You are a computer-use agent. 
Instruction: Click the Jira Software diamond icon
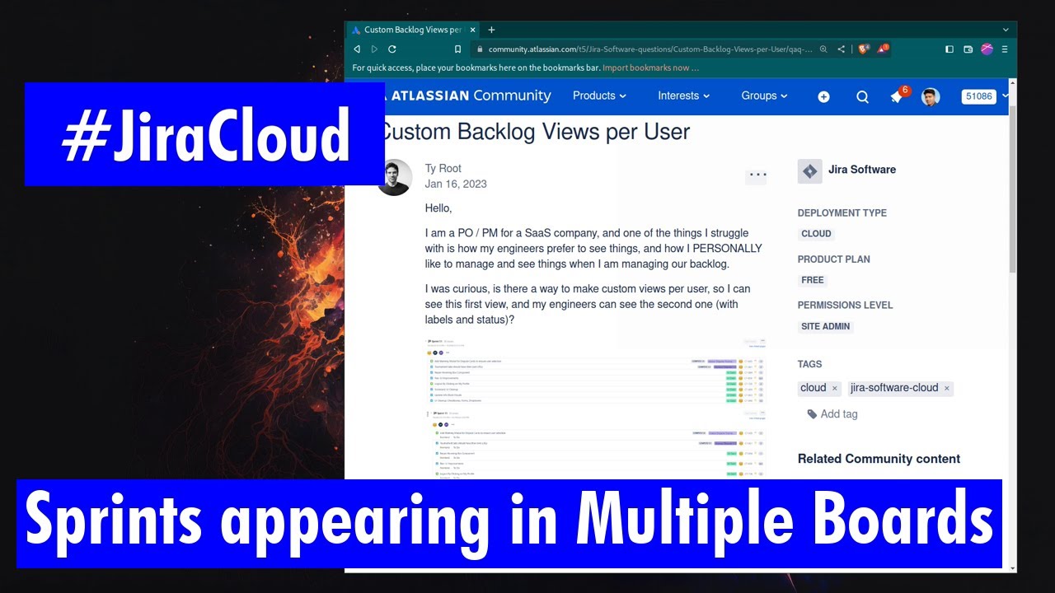[809, 171]
